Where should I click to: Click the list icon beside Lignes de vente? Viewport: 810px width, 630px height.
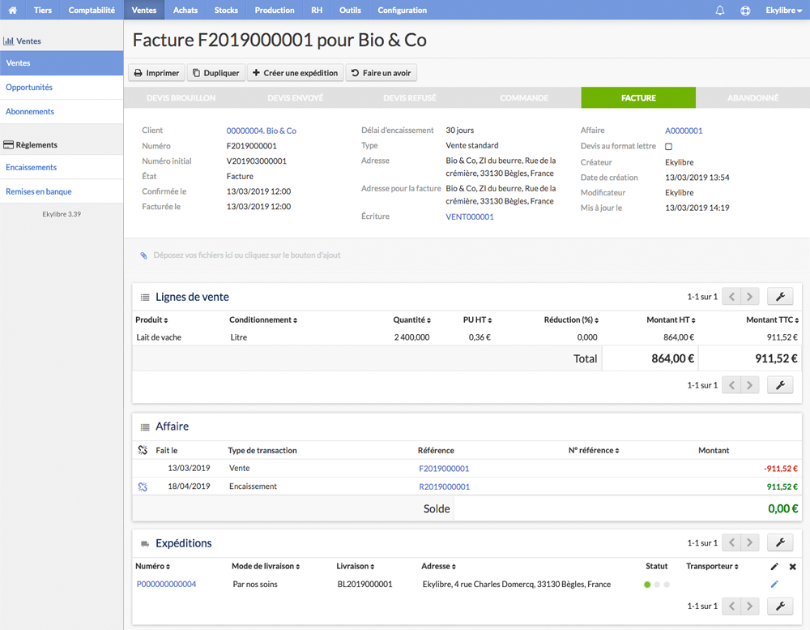[x=145, y=298]
